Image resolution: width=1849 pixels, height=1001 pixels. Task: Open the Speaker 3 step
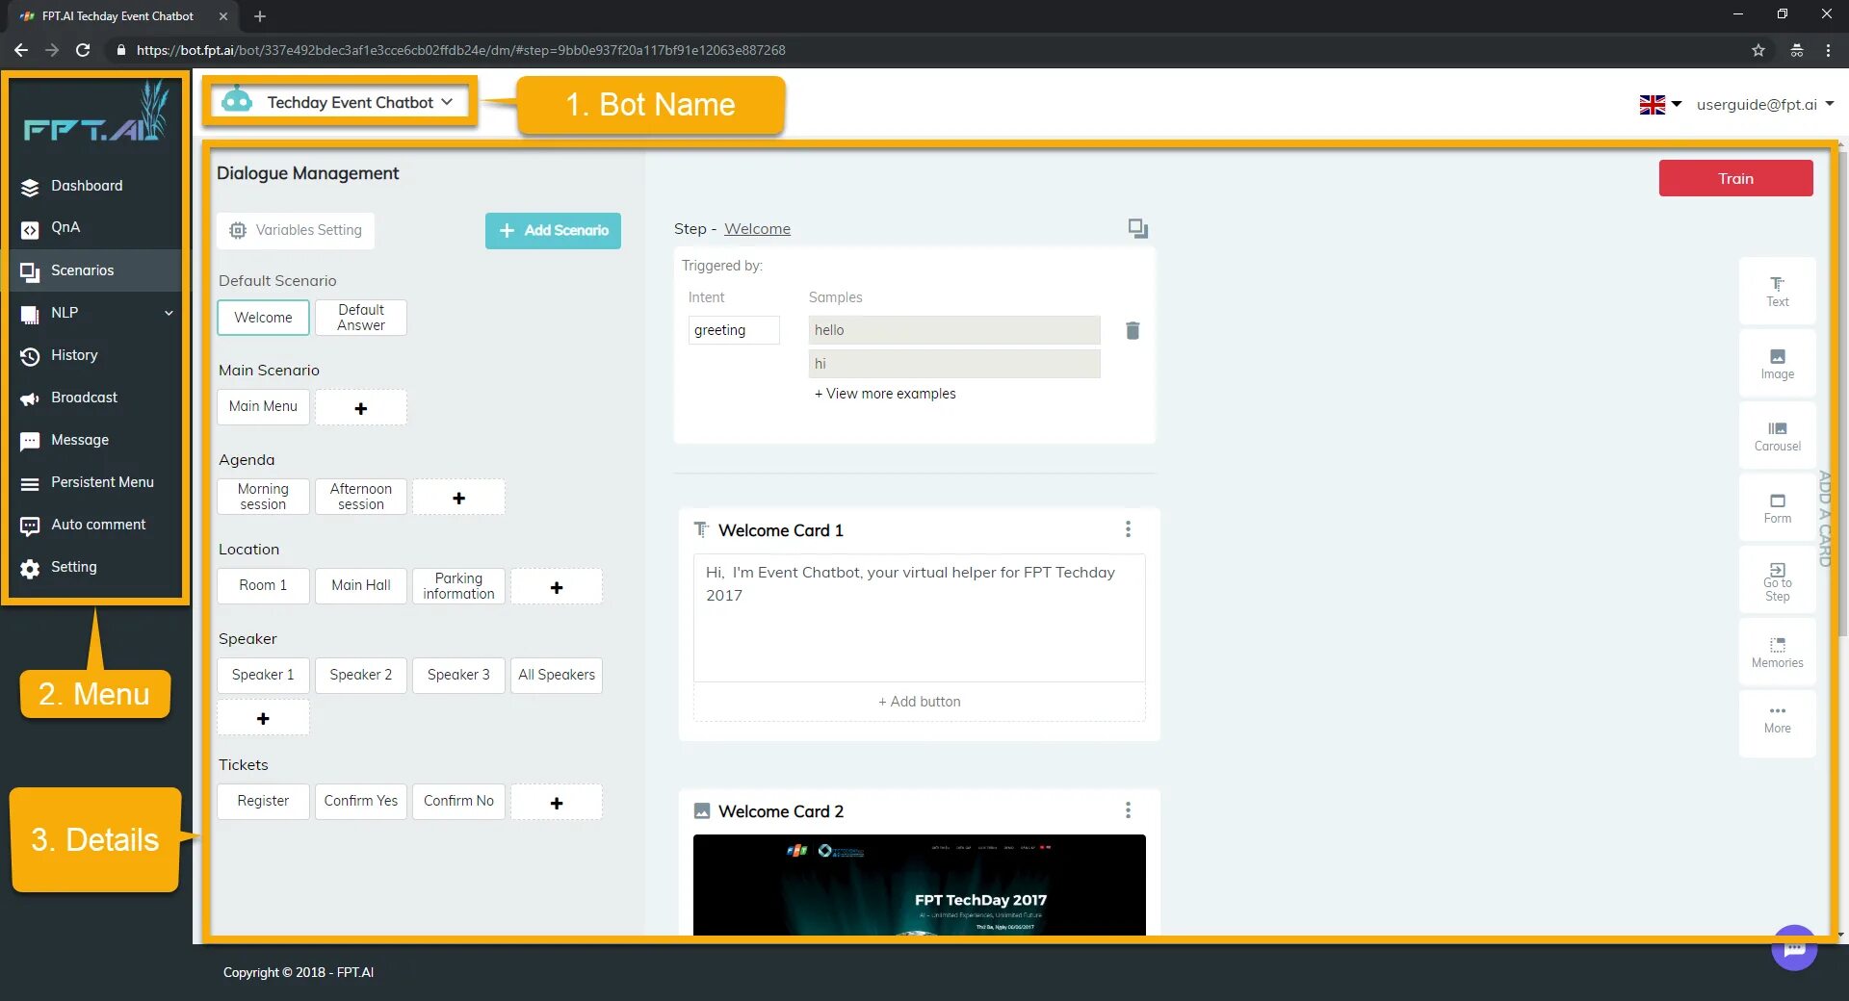(458, 676)
